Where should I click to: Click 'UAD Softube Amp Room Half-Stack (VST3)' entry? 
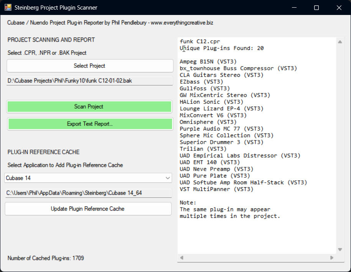(243, 183)
